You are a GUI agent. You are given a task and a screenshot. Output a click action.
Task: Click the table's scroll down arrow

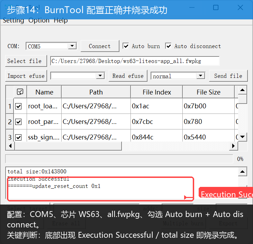[x=243, y=137]
